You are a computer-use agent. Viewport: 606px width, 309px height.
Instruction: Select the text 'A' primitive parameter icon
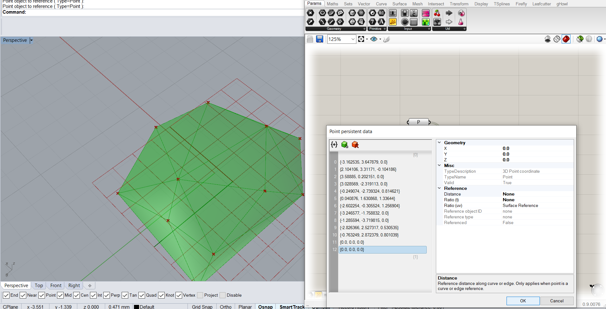click(x=381, y=22)
